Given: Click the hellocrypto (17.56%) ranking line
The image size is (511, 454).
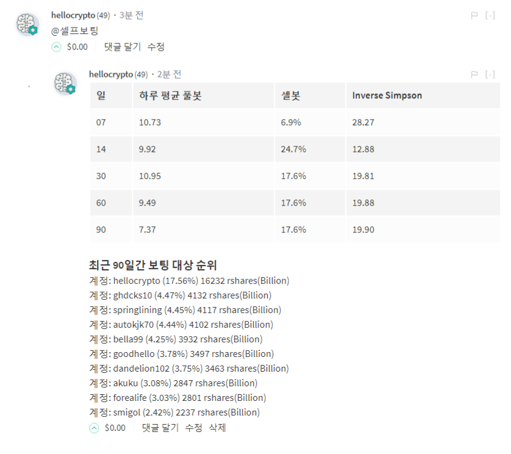Looking at the screenshot, I should (x=189, y=281).
